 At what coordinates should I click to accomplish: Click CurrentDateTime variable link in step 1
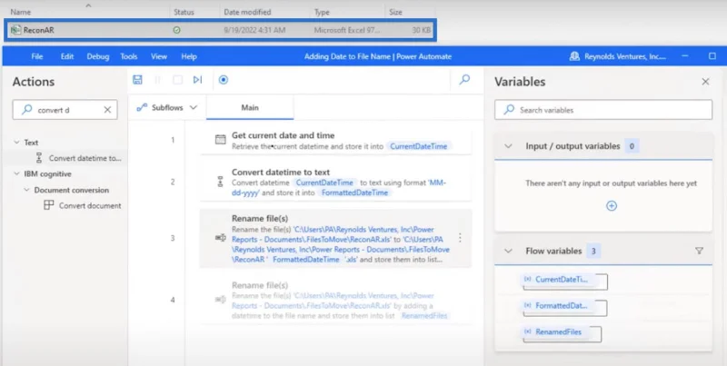click(419, 146)
